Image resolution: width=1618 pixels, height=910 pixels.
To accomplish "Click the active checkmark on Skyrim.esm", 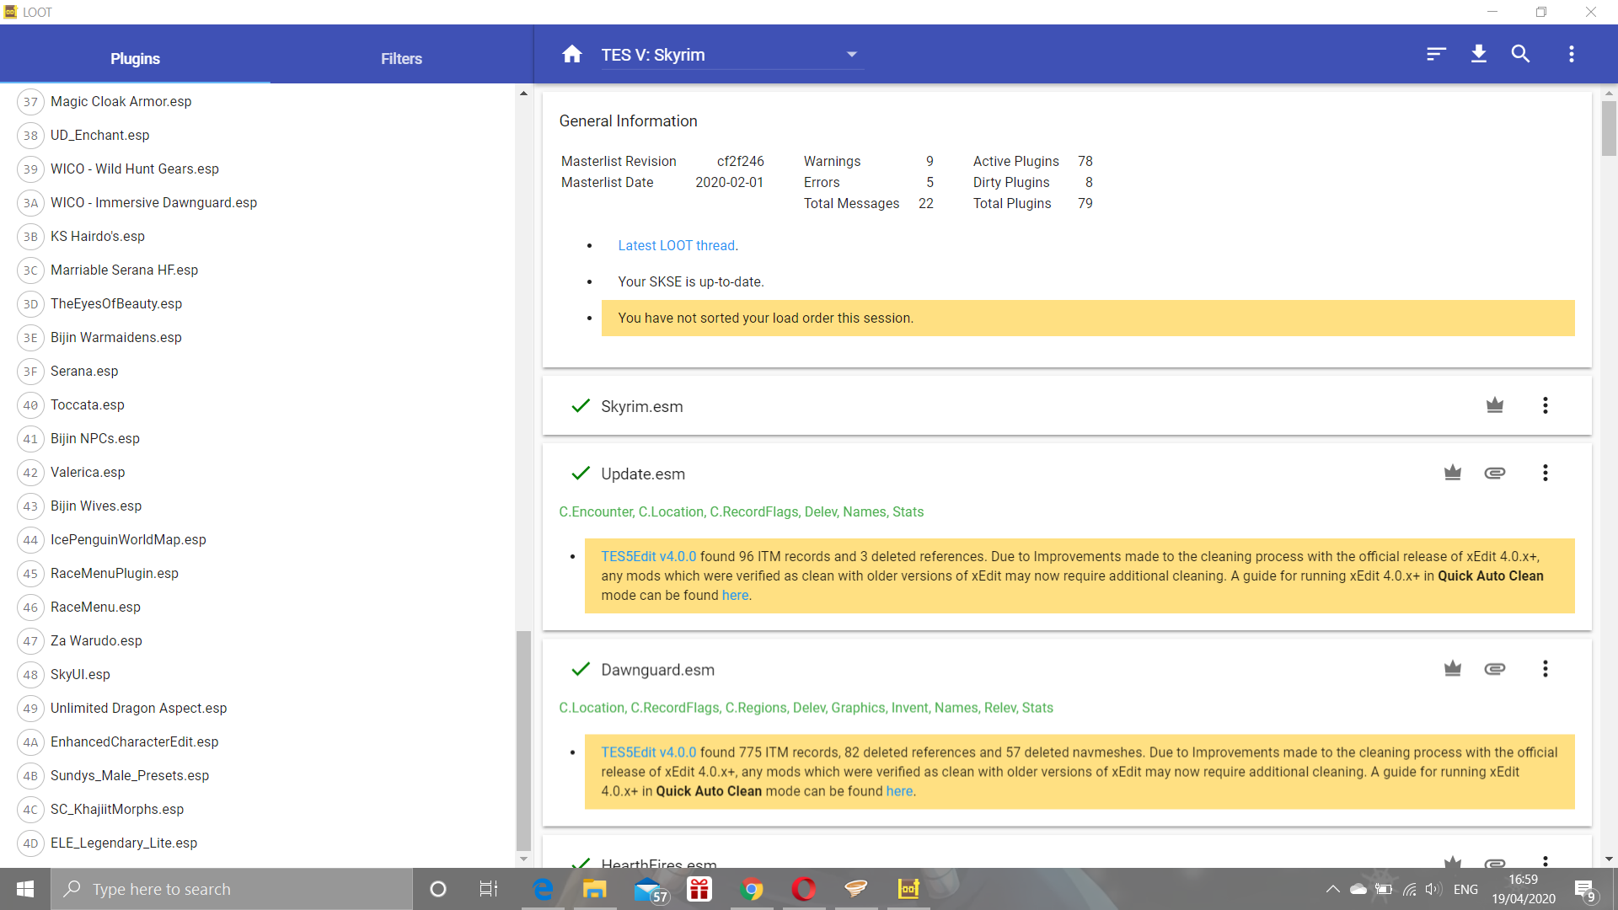I will (x=581, y=406).
